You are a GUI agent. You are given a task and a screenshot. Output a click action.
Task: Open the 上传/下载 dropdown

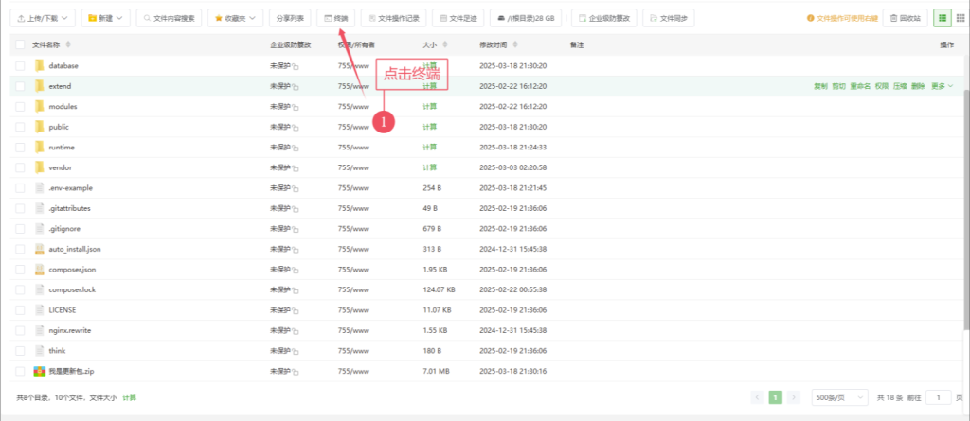click(x=43, y=19)
